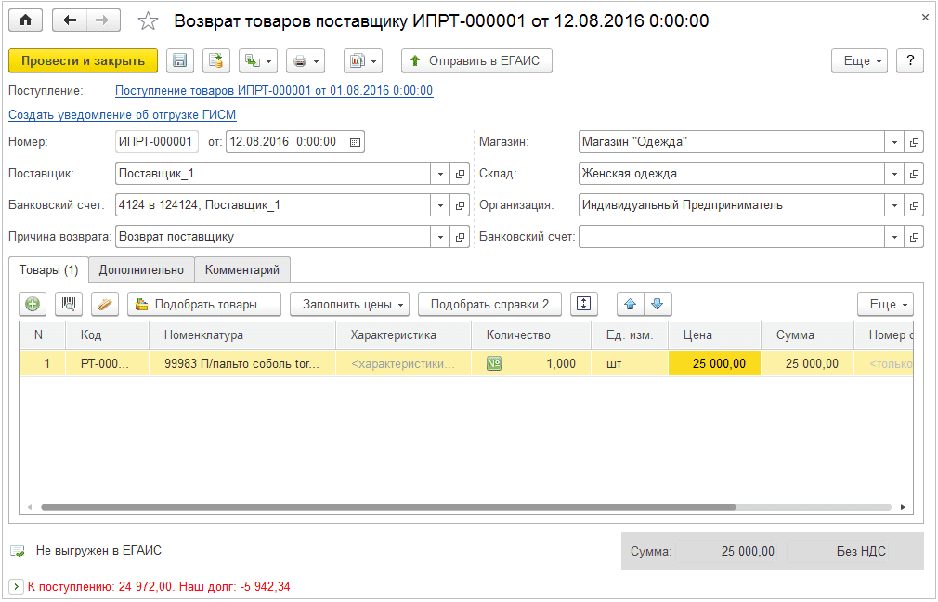Open calendar picker next to the date field
Viewport: 938px width, 602px height.
point(355,142)
